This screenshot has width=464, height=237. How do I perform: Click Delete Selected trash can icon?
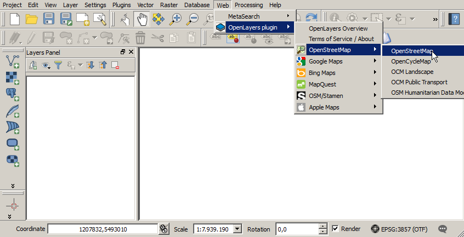[140, 38]
